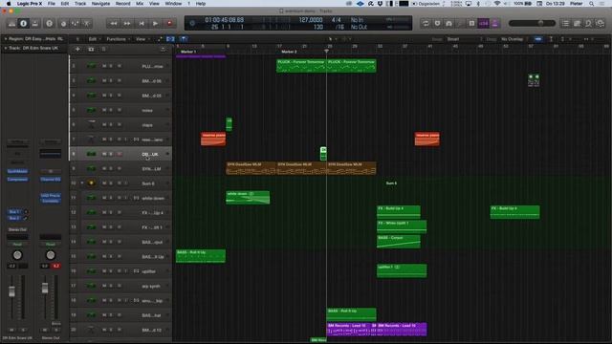Click the Stereo Out output slot

(x=17, y=229)
